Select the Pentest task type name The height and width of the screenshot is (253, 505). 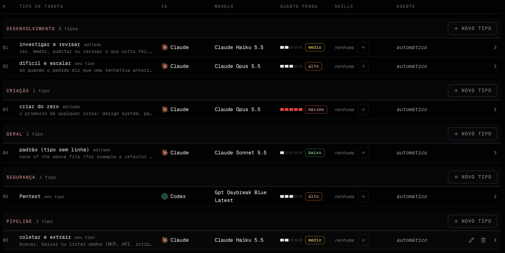(30, 196)
